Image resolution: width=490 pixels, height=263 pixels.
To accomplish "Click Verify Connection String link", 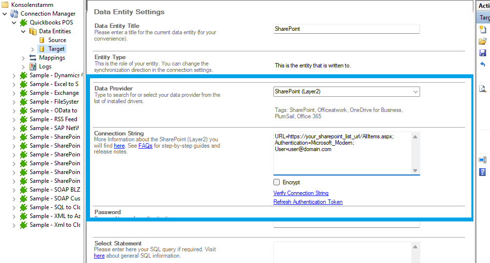I will [x=301, y=193].
